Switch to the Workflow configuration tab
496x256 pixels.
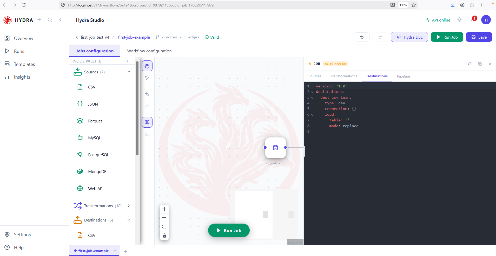149,51
